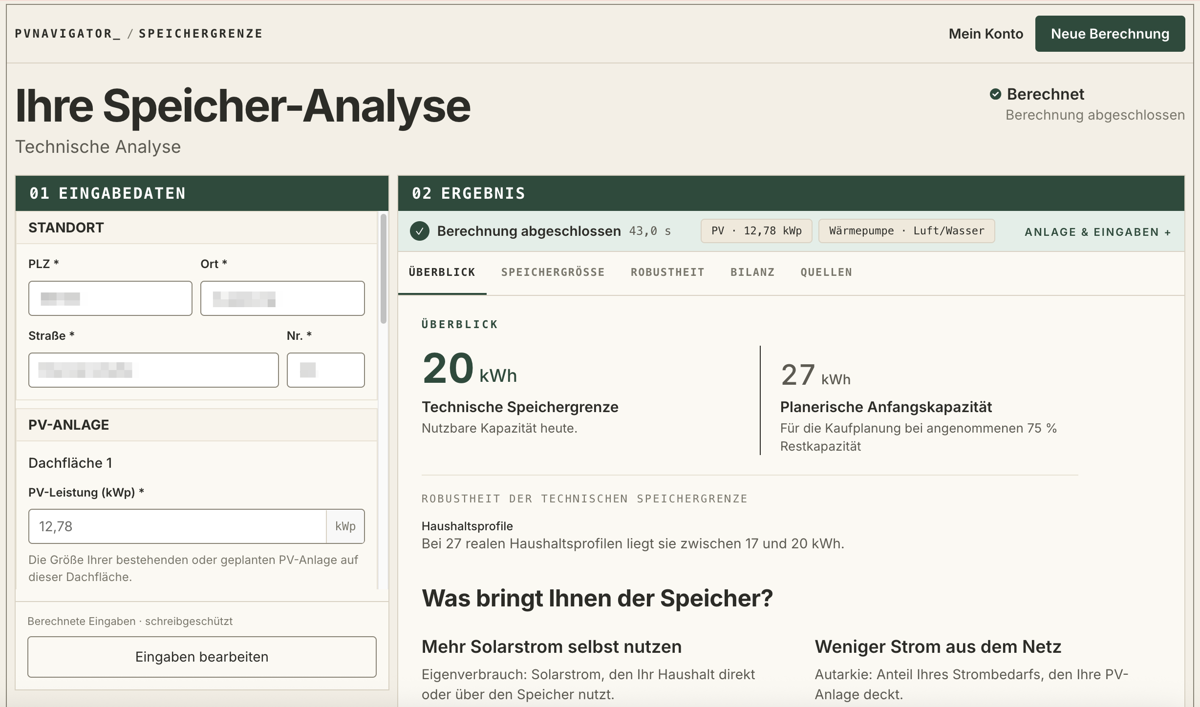The width and height of the screenshot is (1200, 707).
Task: Click the Berechnung abgeschlossen check circle icon
Action: click(420, 231)
